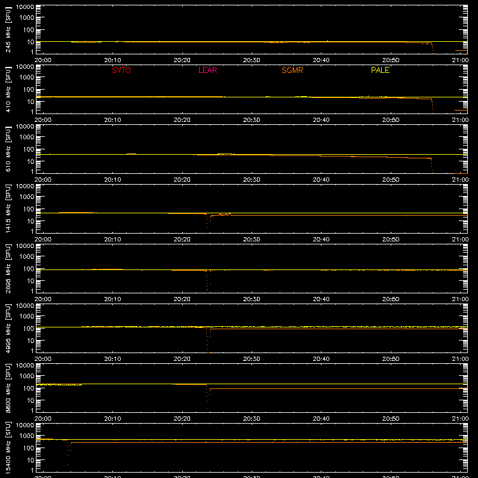Viewport: 478px width, 478px height.
Task: Click 20:00 on the 245 MHz time axis
Action: 42,60
